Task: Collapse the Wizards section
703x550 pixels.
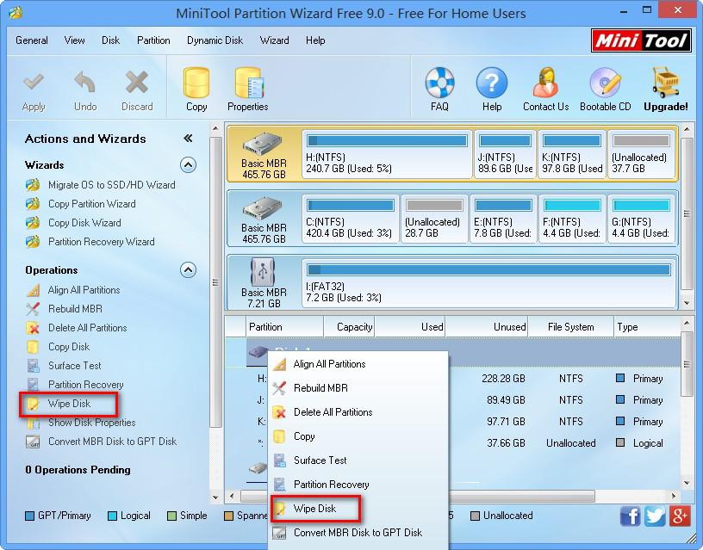Action: tap(189, 165)
